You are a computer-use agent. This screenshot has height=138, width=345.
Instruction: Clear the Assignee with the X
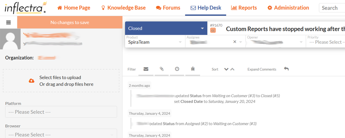[235, 42]
